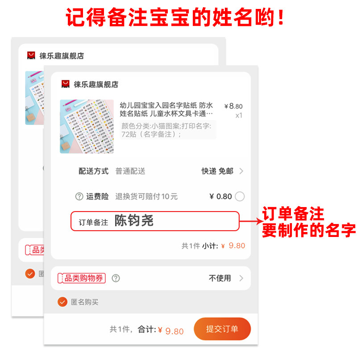Tap the product sticker thumbnail in front card
Image resolution: width=357 pixels, height=357 pixels.
pos(87,126)
